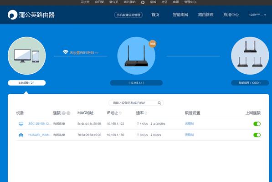Screen dimensions: 272x182
Task: Open 花生壳 link in top bar
Action: coord(85,2)
